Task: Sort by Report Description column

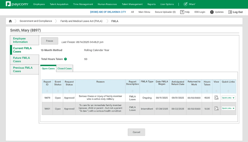Action: [132, 91]
